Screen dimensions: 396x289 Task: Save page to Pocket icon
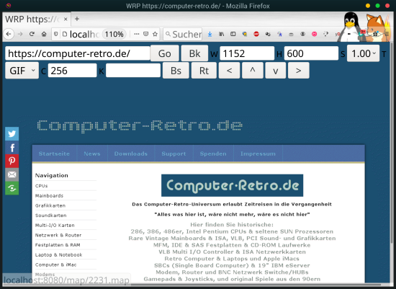145,34
